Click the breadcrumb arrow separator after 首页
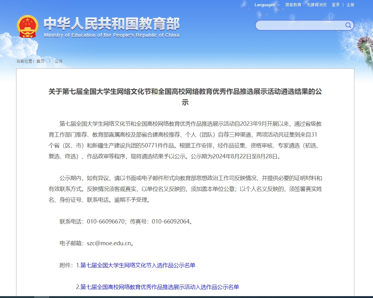 [49, 61]
